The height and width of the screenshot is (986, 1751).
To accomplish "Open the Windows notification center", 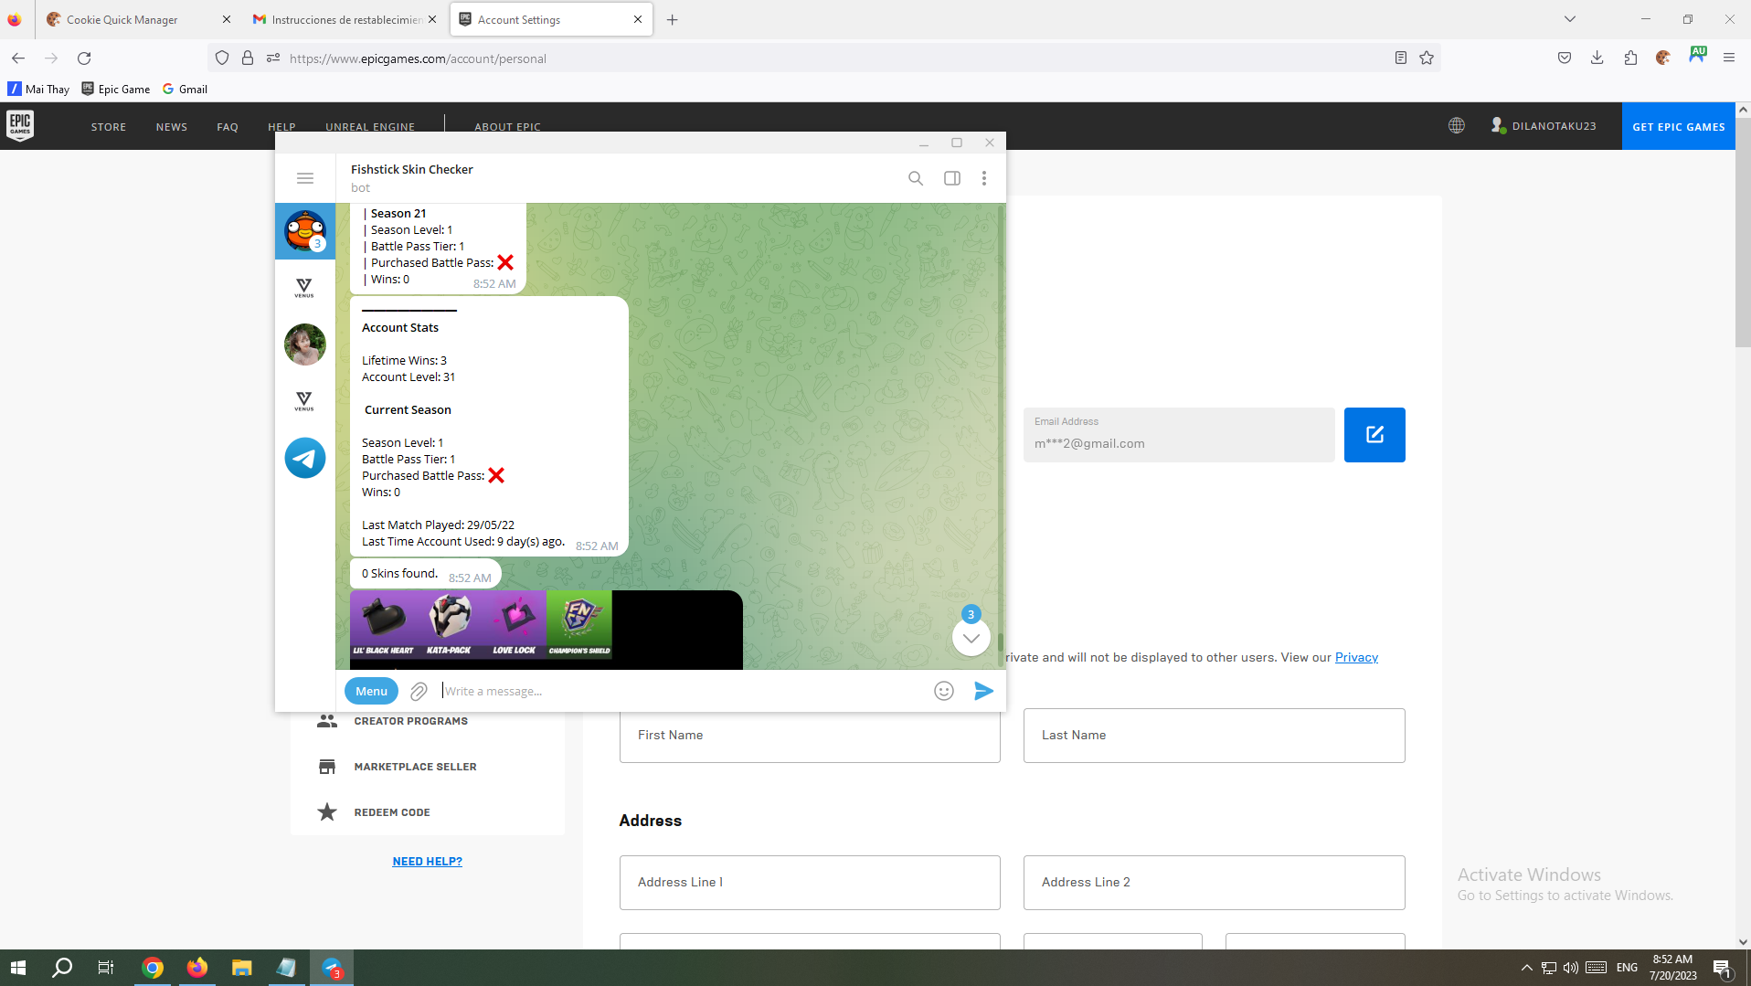I will click(1723, 968).
